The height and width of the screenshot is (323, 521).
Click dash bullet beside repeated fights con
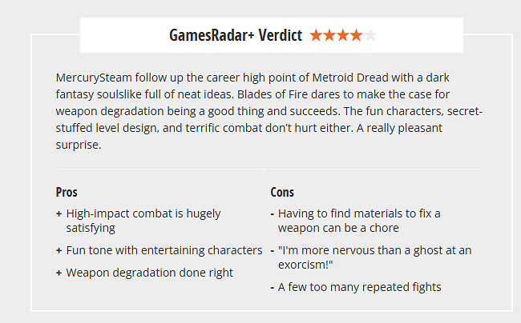point(273,286)
